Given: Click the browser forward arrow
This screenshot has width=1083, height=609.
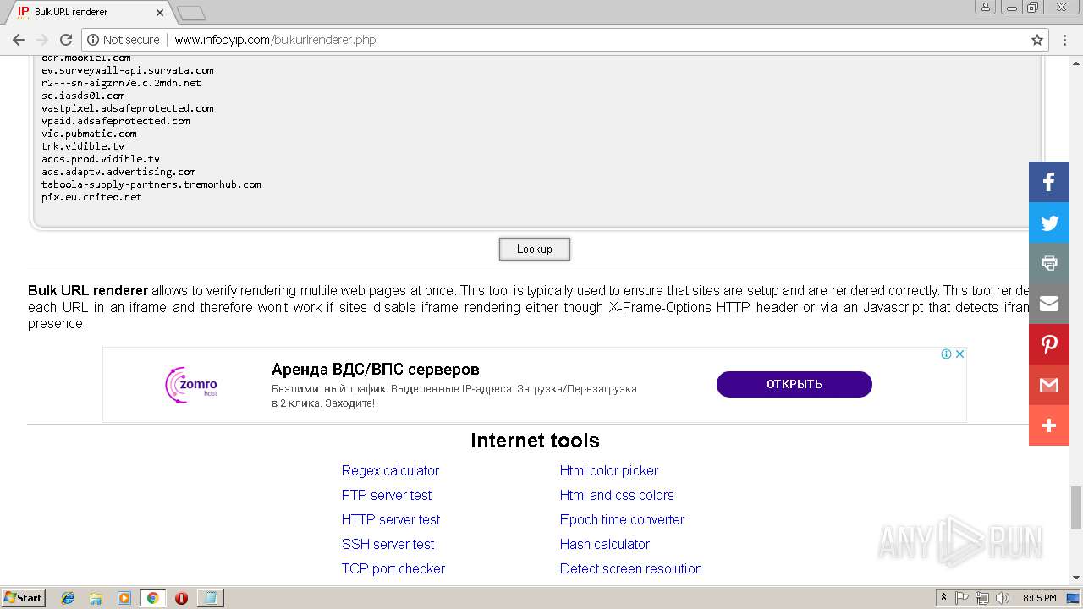Looking at the screenshot, I should pos(41,40).
